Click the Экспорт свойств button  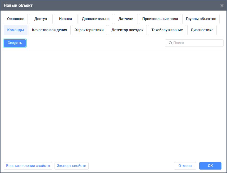71,166
